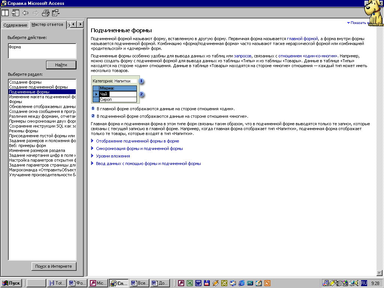Launch Word from the quick launch bar
384x288 pixels.
coord(198,283)
